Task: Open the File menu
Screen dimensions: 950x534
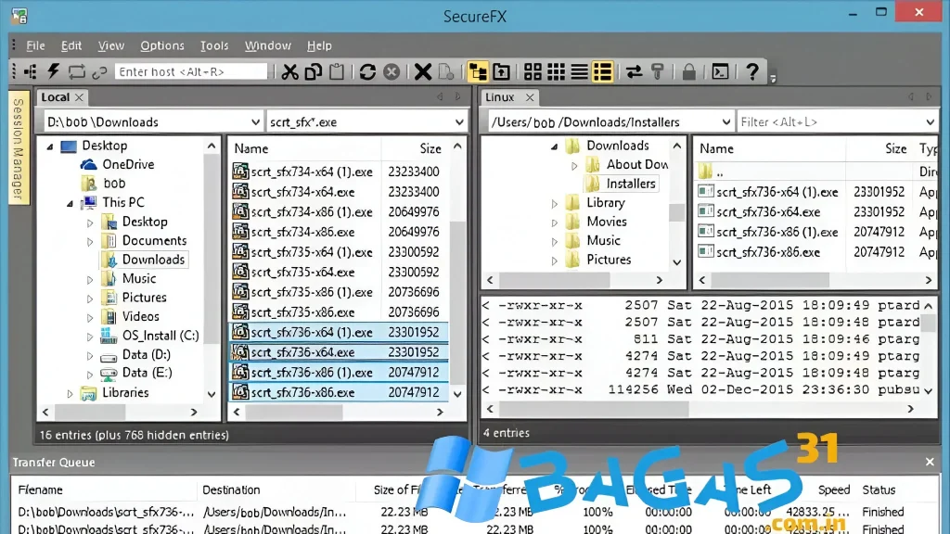Action: (35, 45)
